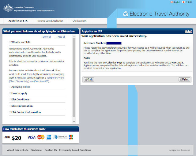The width and height of the screenshot is (196, 156).
Task: Open Temporary Work (Short Stay Activity) visa link
Action: click(36, 80)
